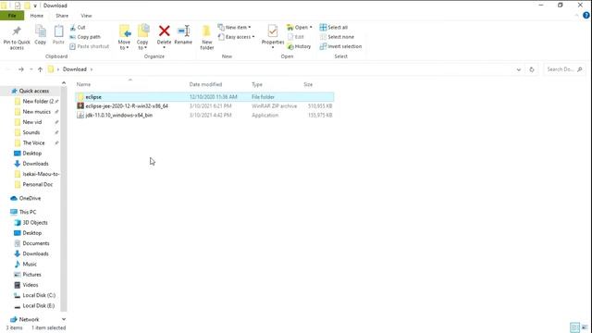Open 3D Objects under This PC
Image resolution: width=592 pixels, height=333 pixels.
35,223
